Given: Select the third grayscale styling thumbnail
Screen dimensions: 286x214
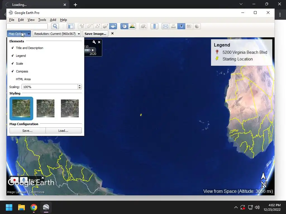Looking at the screenshot, I should tap(70, 108).
